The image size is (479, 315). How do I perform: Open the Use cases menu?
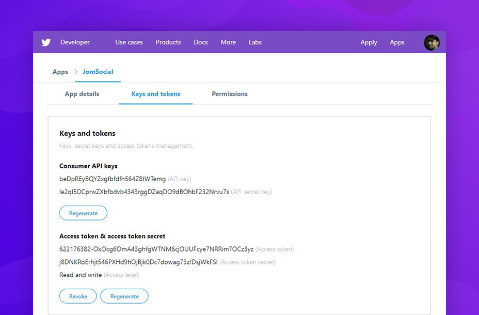(x=129, y=42)
